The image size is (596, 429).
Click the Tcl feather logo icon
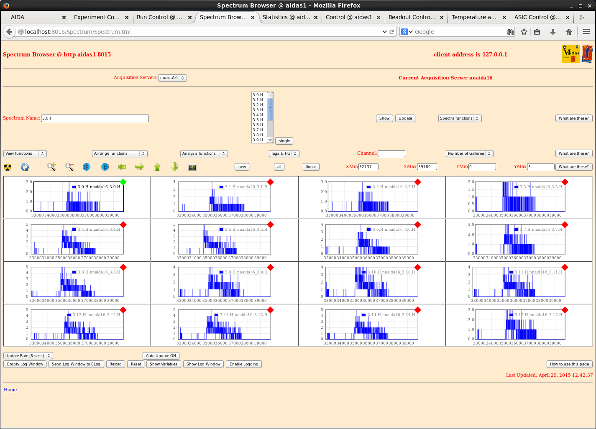tap(587, 54)
